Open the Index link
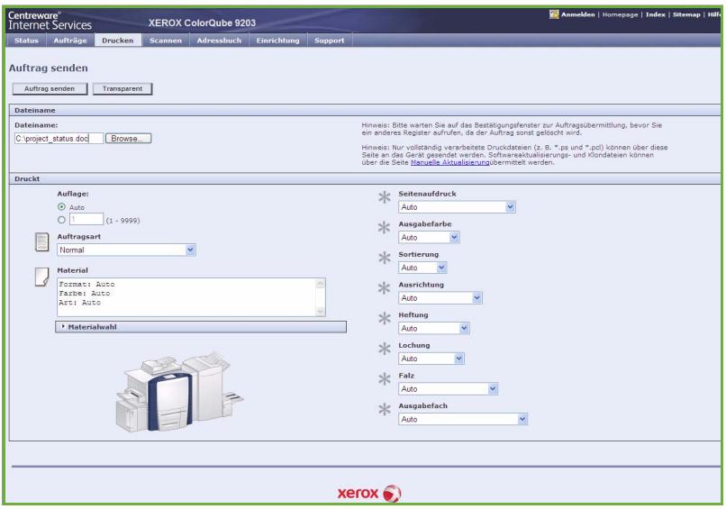 coord(656,14)
